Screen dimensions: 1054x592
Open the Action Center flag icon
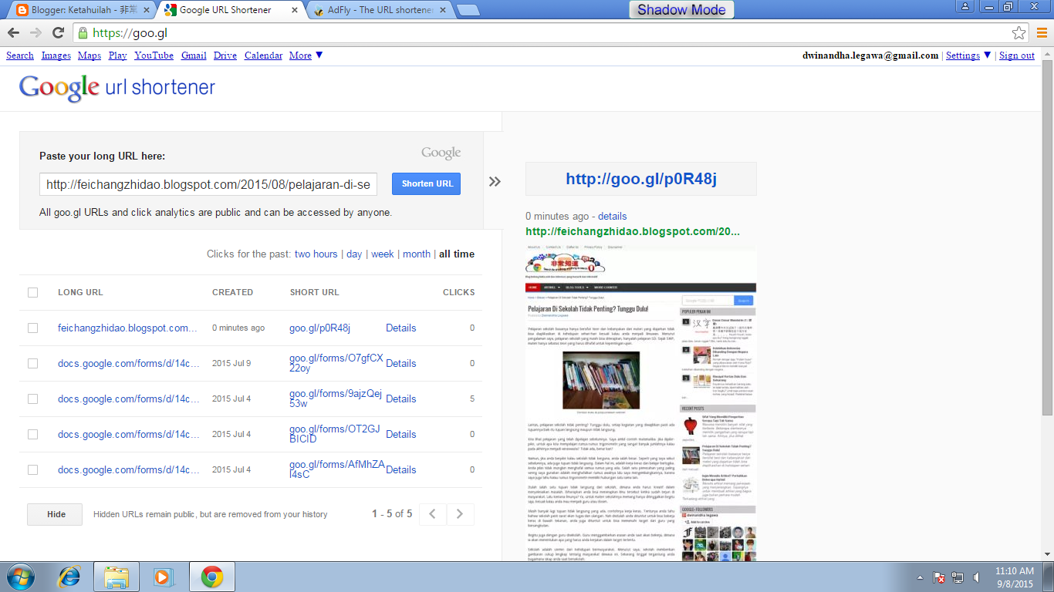point(939,577)
